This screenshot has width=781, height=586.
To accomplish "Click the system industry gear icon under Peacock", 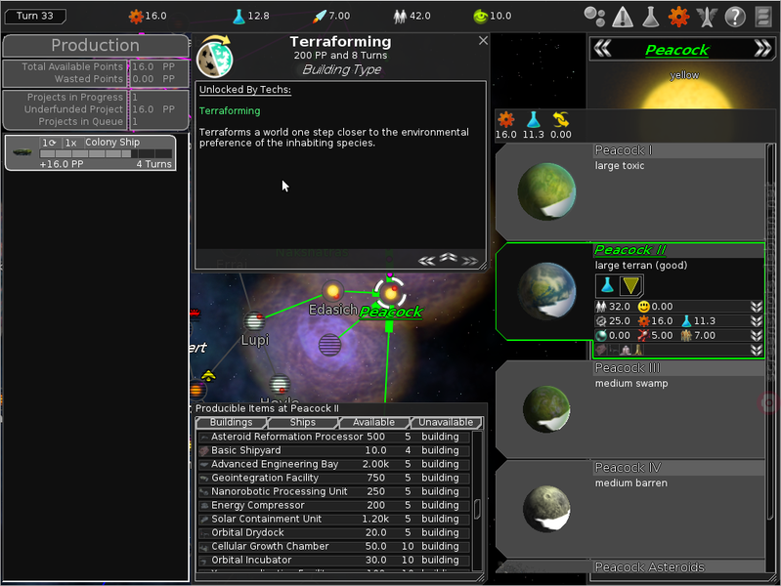I will [x=506, y=120].
